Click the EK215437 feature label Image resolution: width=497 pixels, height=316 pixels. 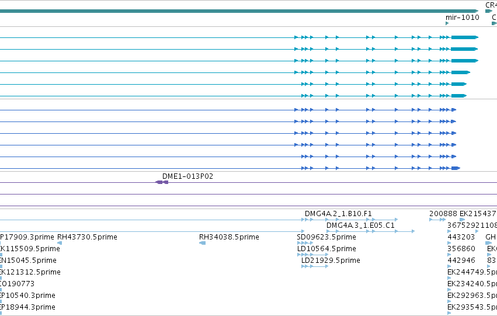click(478, 214)
